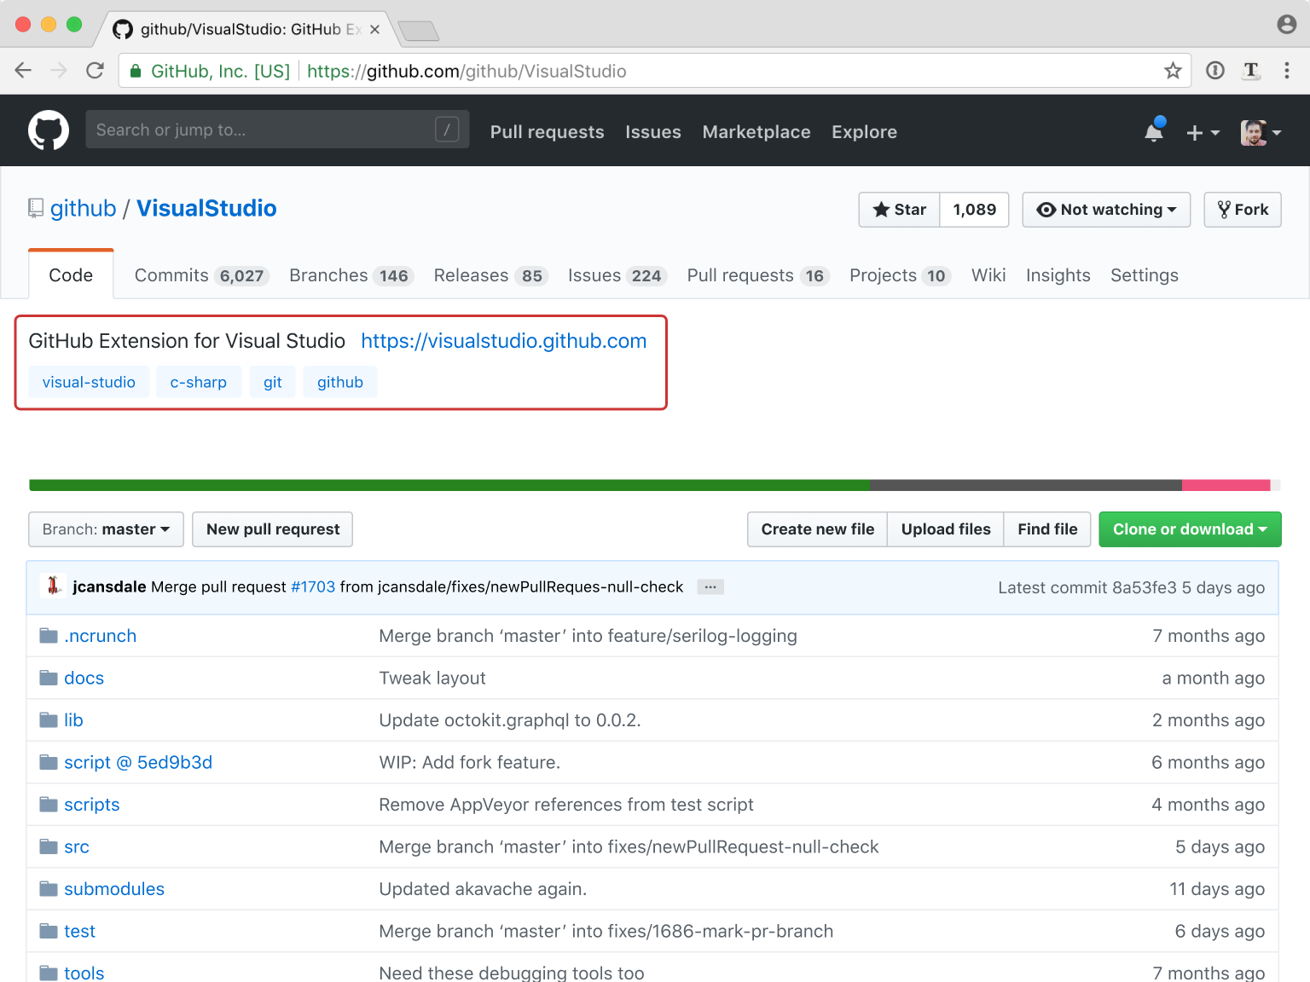1310x982 pixels.
Task: Open the Insights tab
Action: click(x=1058, y=275)
